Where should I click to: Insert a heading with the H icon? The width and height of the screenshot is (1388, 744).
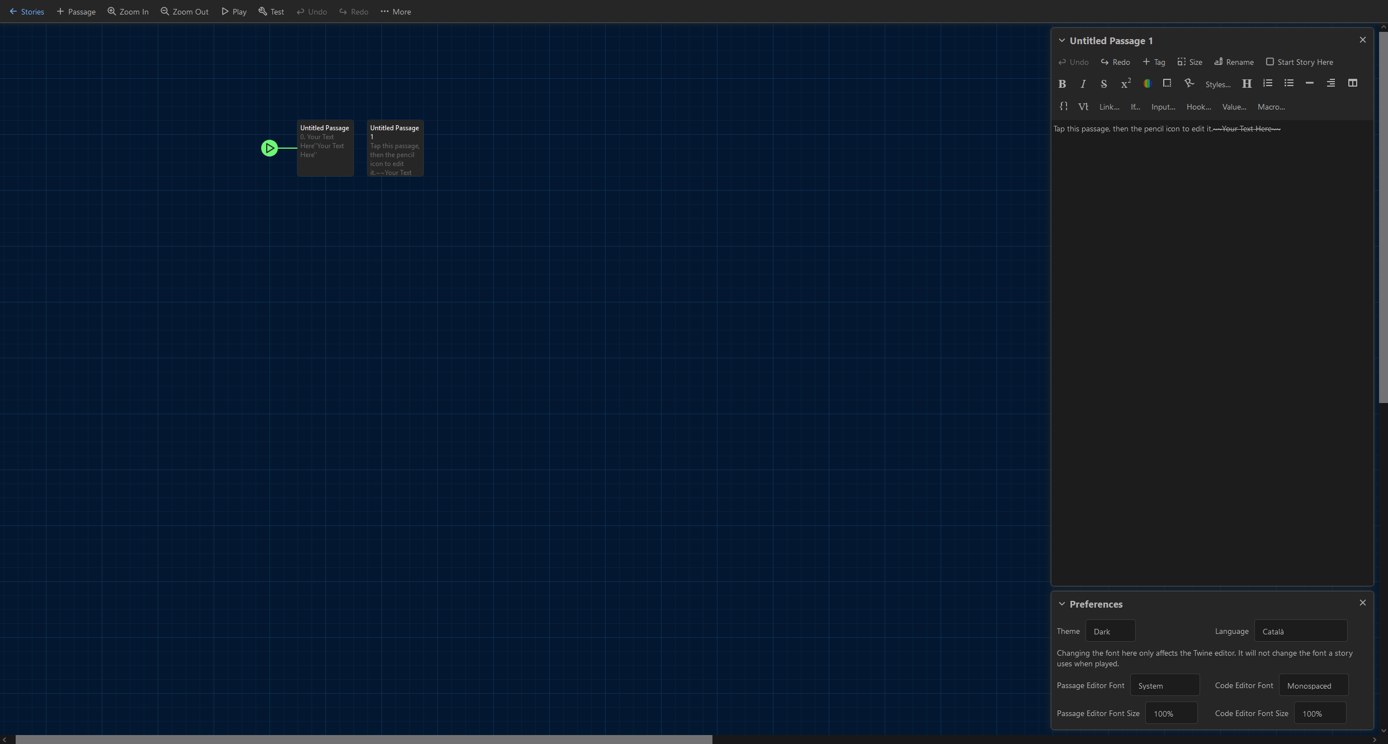(1247, 84)
